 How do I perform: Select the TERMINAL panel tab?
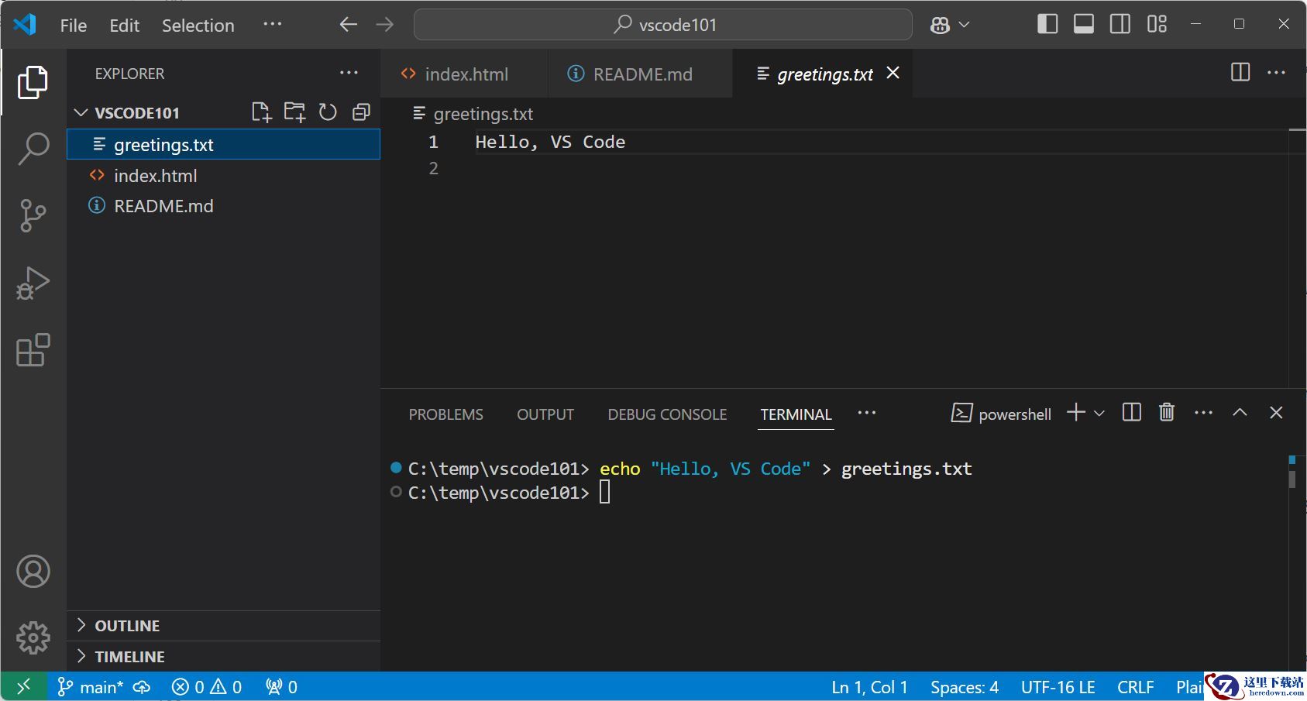point(796,414)
